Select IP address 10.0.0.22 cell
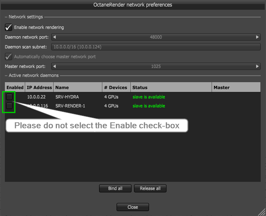The image size is (266, 216). (x=36, y=97)
